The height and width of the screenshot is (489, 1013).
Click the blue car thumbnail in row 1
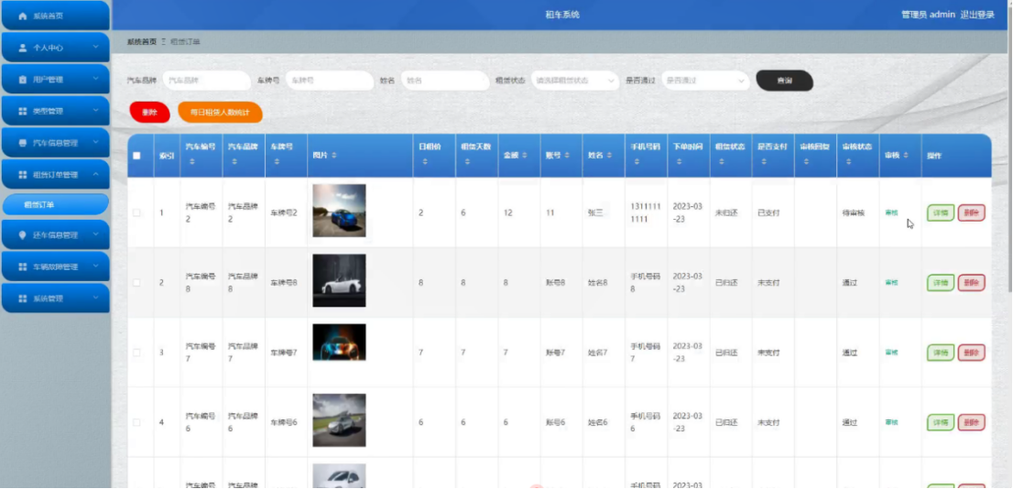339,211
